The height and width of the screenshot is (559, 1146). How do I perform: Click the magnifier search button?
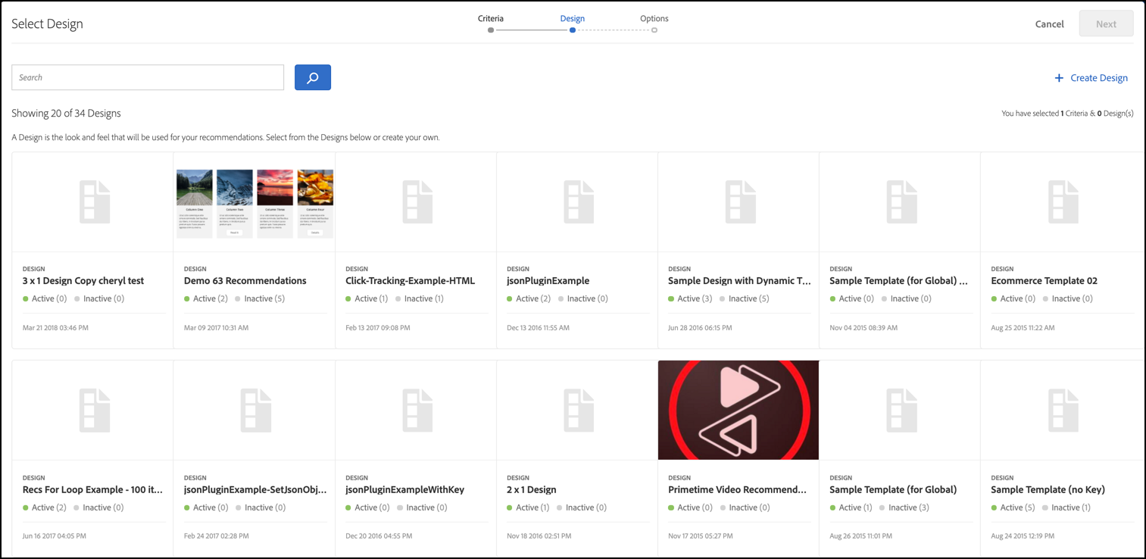(x=313, y=77)
